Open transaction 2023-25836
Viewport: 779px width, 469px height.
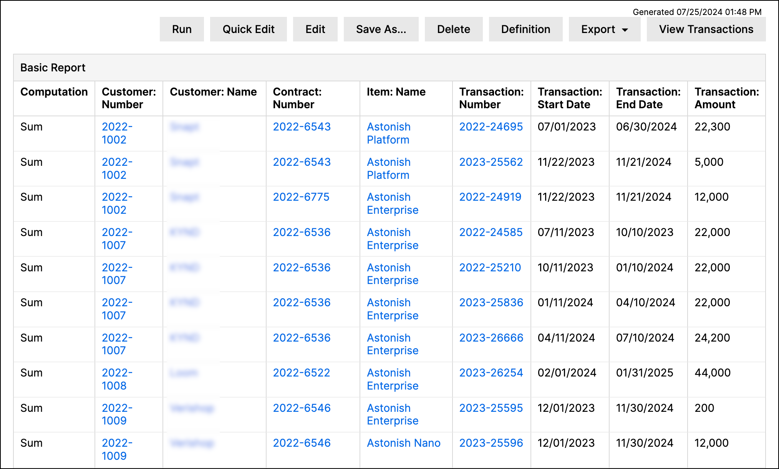[491, 302]
